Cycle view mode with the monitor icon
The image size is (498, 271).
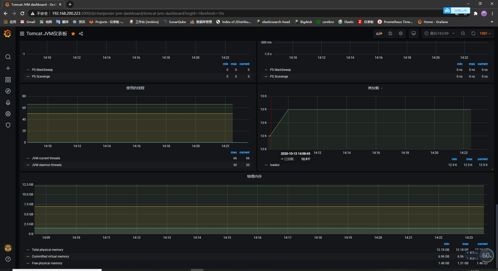[x=414, y=34]
